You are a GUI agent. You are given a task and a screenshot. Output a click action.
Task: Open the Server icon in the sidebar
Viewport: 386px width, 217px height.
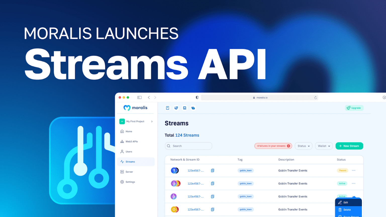122,172
